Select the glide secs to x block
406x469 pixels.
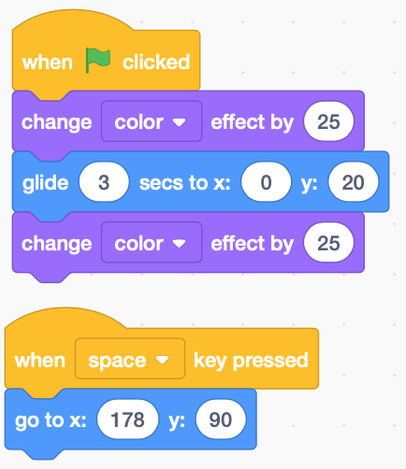200,182
